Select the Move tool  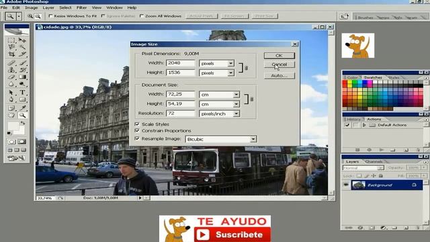pyautogui.click(x=22, y=40)
